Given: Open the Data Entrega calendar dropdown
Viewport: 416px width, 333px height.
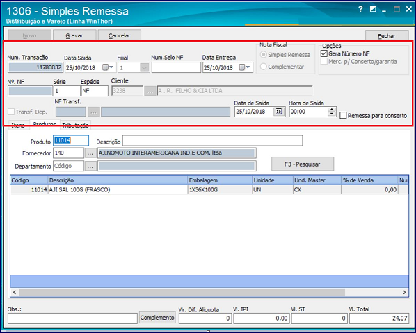Looking at the screenshot, I should pyautogui.click(x=245, y=68).
